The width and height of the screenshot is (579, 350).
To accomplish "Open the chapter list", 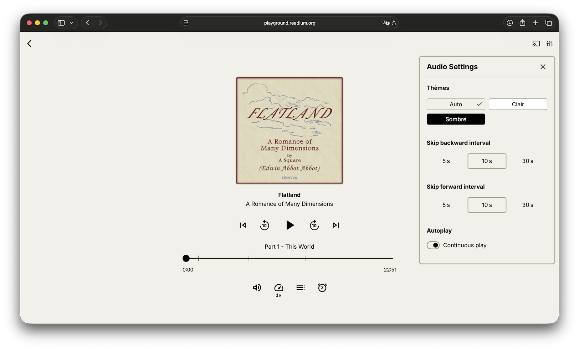I will (x=301, y=288).
